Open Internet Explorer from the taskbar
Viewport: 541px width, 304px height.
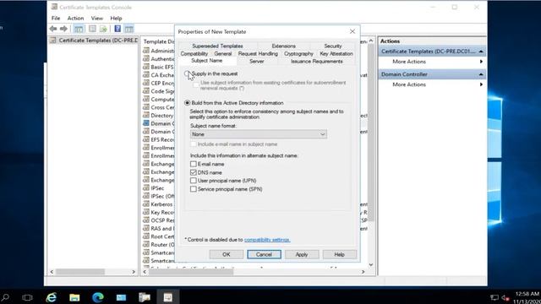coord(51,297)
